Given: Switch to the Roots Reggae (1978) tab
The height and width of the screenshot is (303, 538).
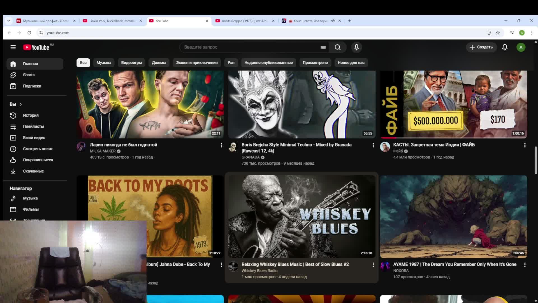Looking at the screenshot, I should coord(244,21).
